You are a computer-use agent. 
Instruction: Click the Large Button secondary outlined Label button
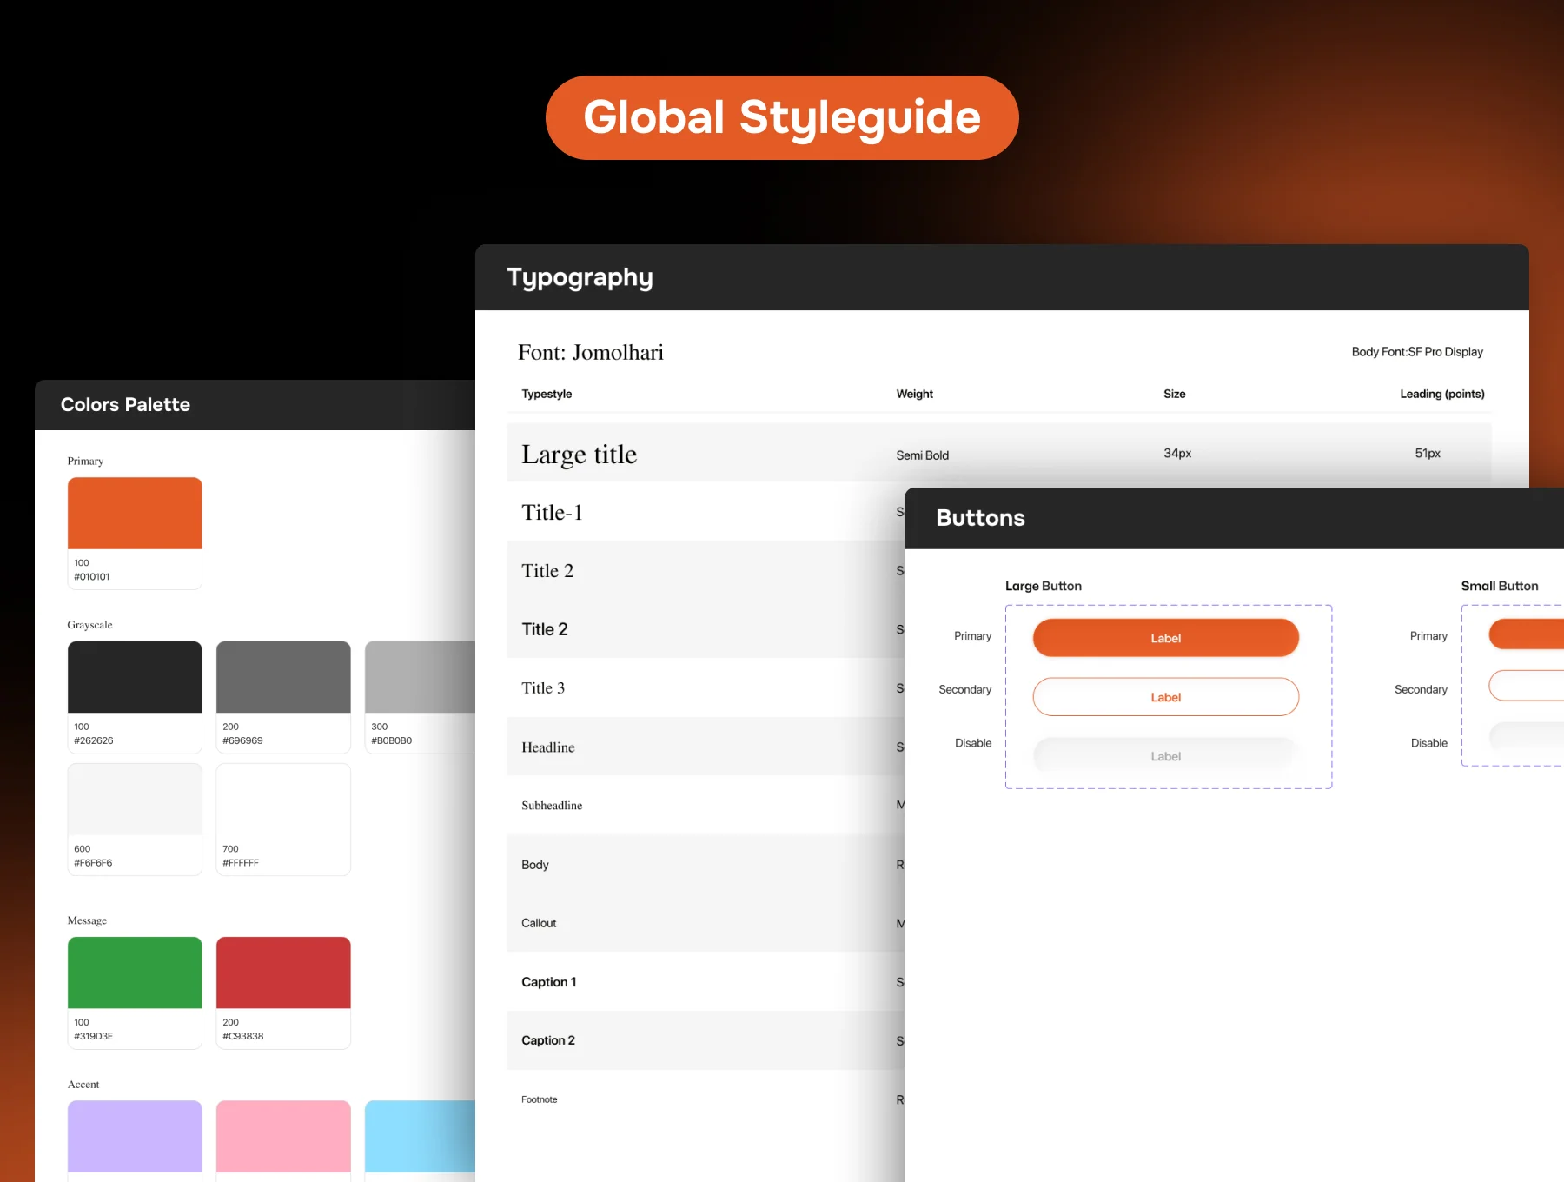1165,697
